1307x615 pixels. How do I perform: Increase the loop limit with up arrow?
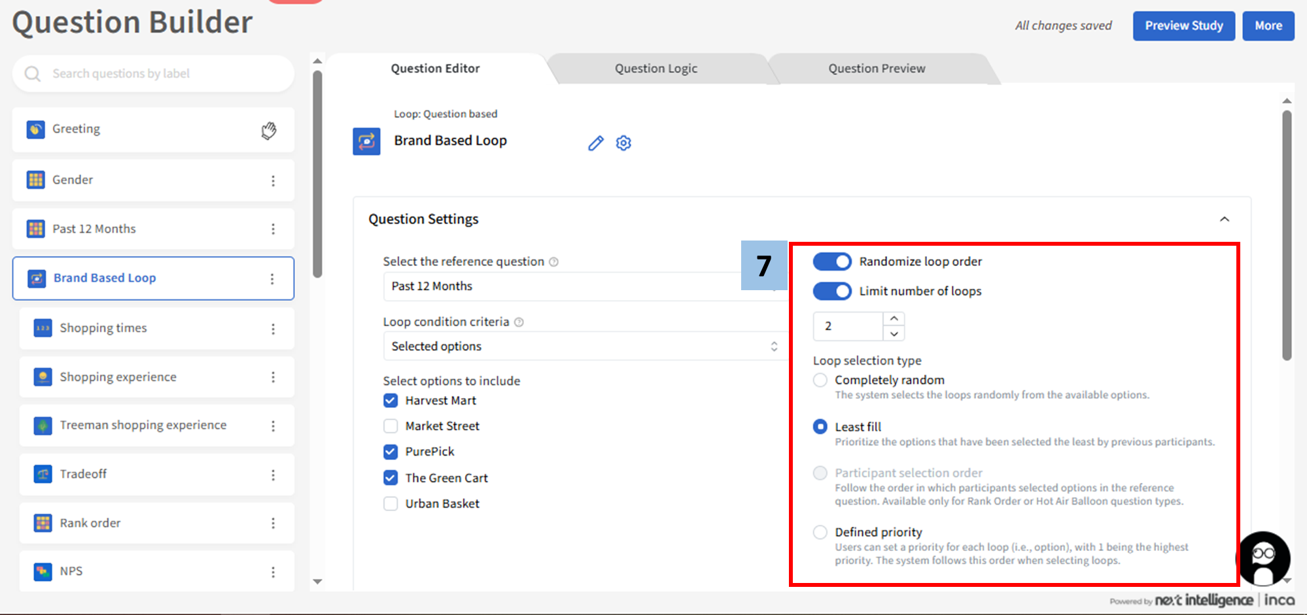[x=894, y=318]
